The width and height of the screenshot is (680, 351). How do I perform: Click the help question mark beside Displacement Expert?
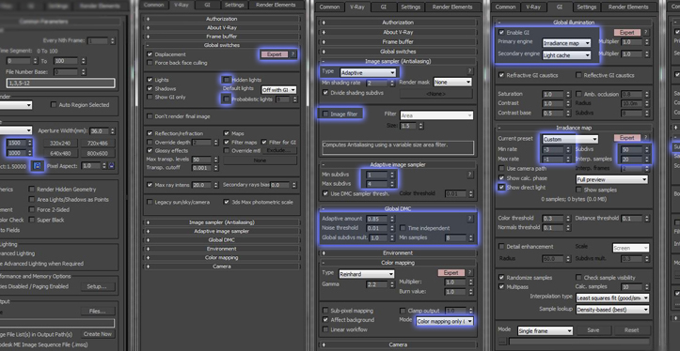click(x=293, y=54)
